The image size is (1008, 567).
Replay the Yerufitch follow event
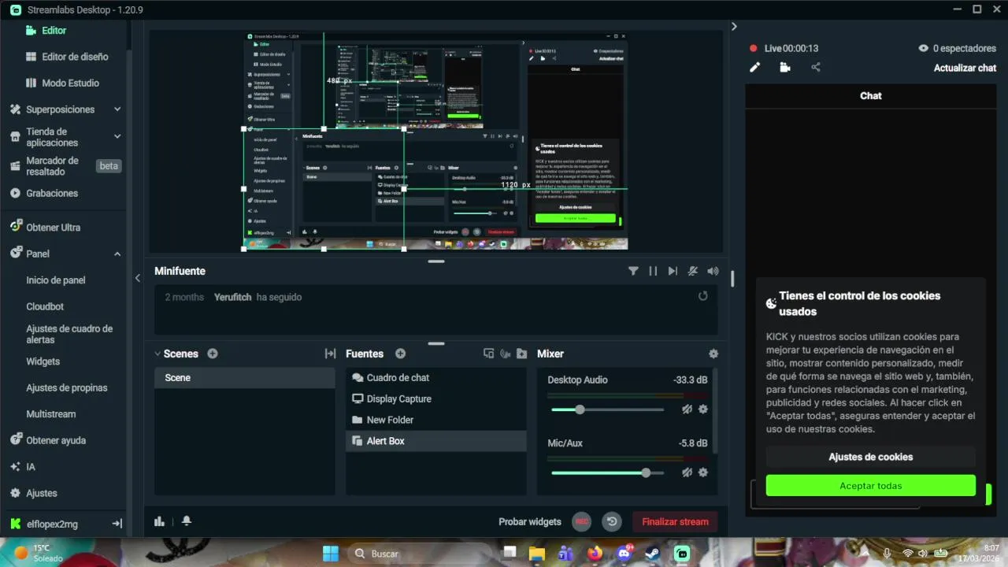pos(703,296)
